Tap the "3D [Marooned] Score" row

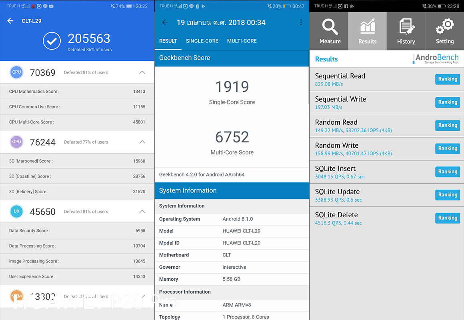coord(77,161)
